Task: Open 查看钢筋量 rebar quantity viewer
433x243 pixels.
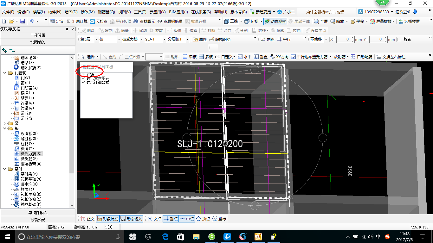Action: point(170,21)
